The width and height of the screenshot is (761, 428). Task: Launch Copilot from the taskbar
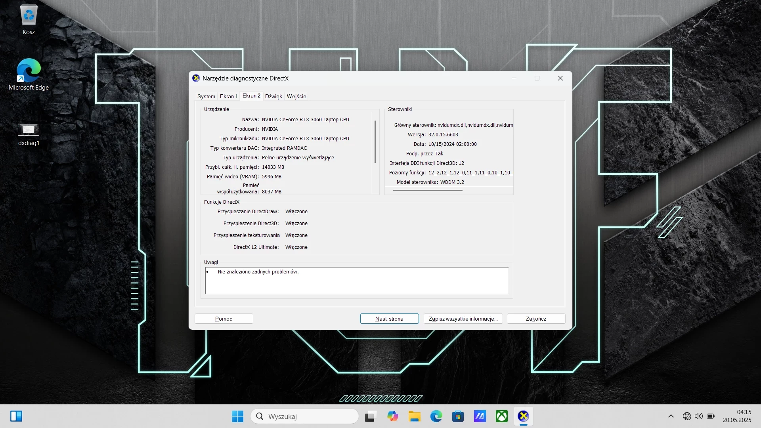pyautogui.click(x=392, y=416)
